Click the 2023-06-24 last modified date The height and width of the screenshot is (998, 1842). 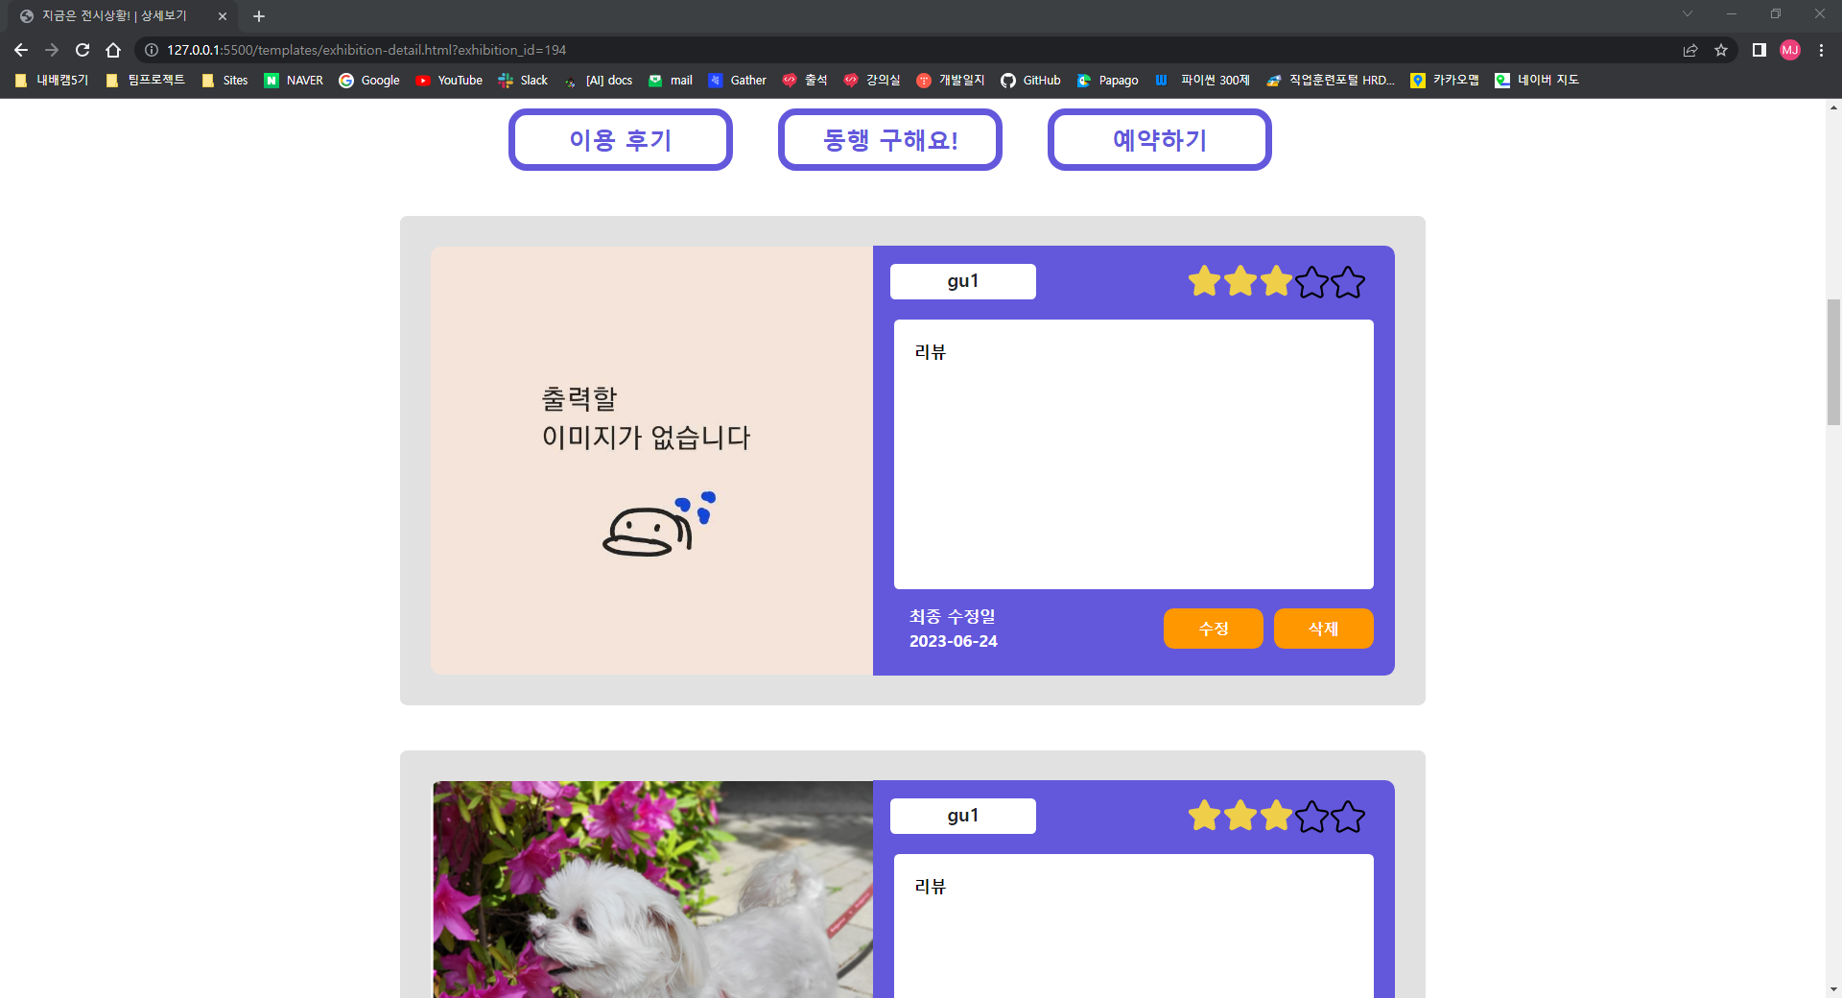(x=954, y=641)
